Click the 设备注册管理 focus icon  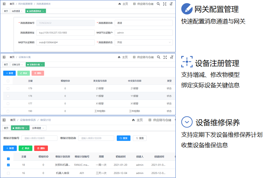tap(187, 62)
